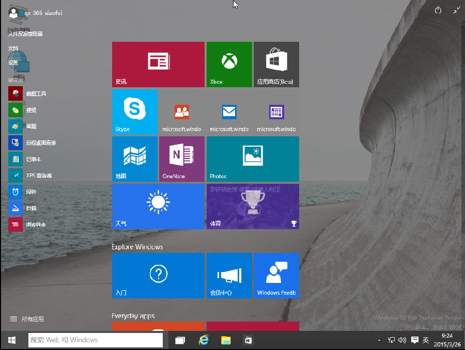Open 远程桌面连接 remote desktop
465x350 pixels.
(33, 143)
